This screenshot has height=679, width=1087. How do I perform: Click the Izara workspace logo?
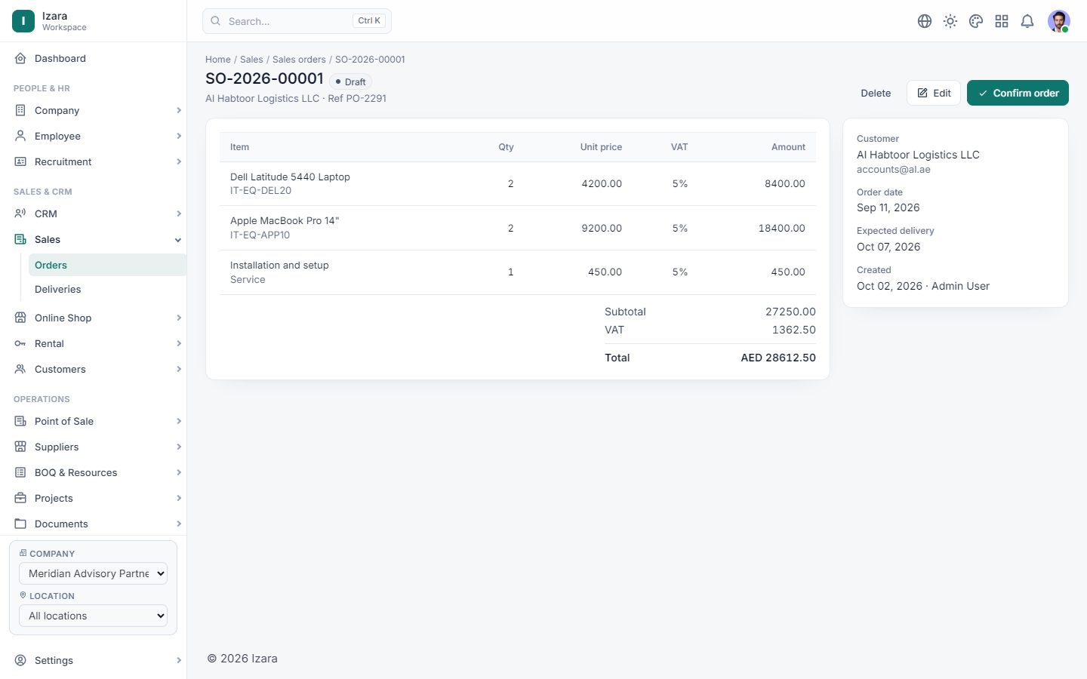pyautogui.click(x=23, y=21)
